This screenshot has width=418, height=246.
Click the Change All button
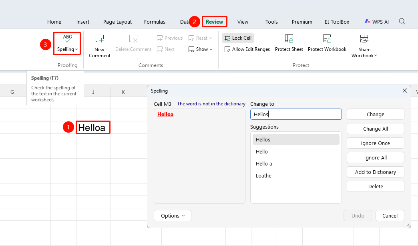(375, 129)
